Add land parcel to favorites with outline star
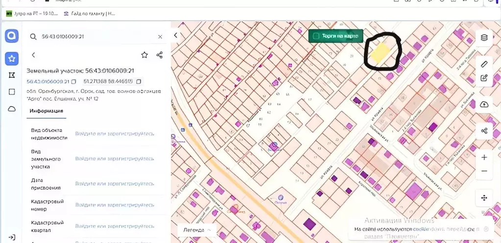The width and height of the screenshot is (501, 243). [x=144, y=55]
